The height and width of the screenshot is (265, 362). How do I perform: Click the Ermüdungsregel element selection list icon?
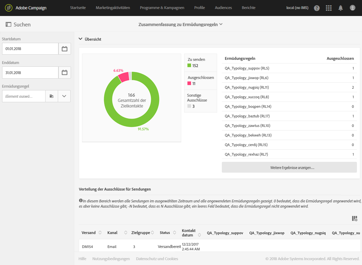point(52,96)
